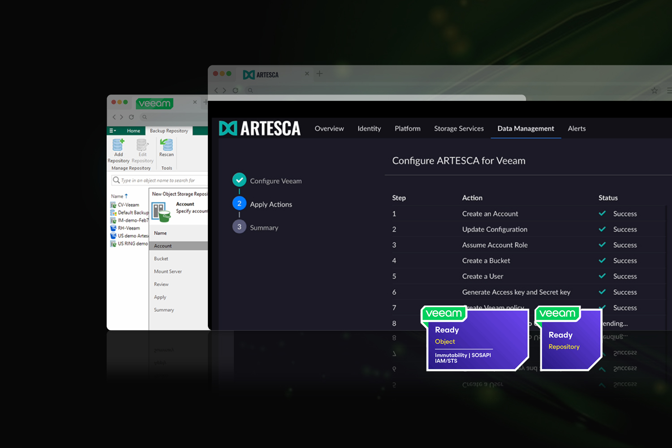The height and width of the screenshot is (448, 672).
Task: Click RH-Veeam bucket icon
Action: 113,228
